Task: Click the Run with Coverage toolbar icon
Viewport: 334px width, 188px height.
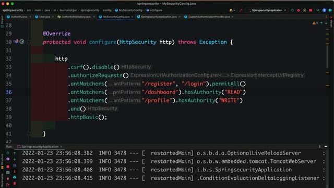Action: point(305,10)
